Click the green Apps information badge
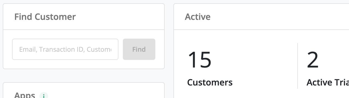This screenshot has height=98, width=349. pos(44,96)
